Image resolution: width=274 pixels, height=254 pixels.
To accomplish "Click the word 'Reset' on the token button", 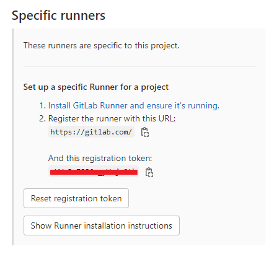I will click(x=41, y=198).
